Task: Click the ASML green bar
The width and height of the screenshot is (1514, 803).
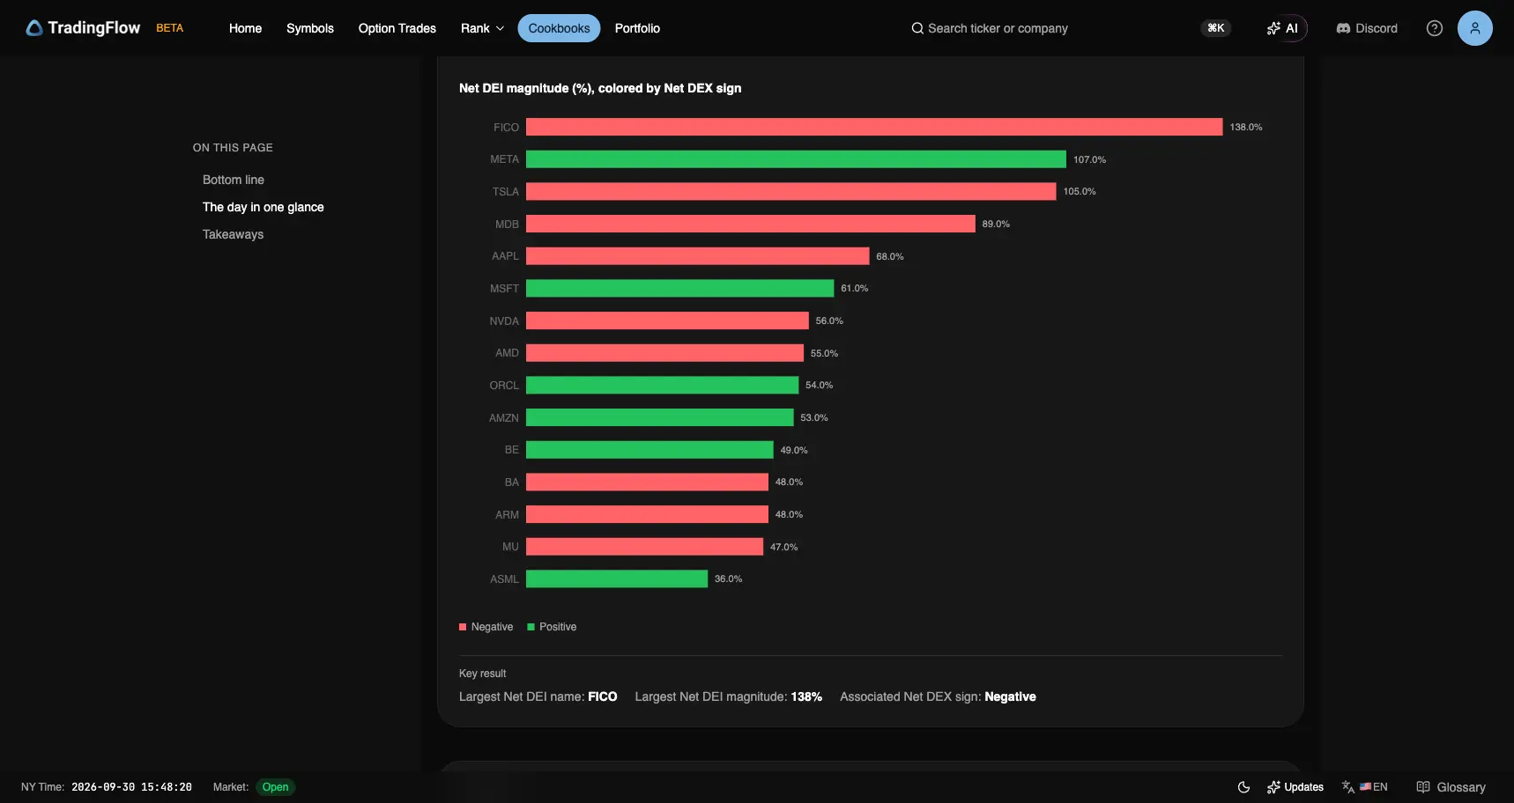Action: [x=617, y=578]
